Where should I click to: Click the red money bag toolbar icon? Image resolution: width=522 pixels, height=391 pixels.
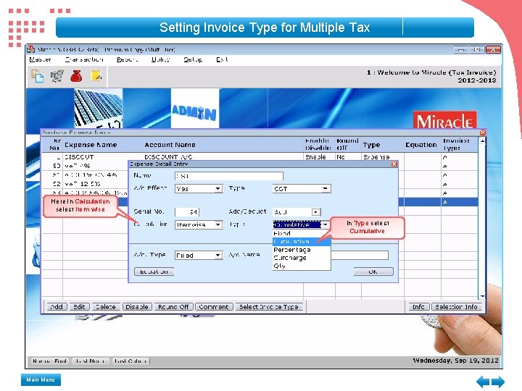pos(77,76)
